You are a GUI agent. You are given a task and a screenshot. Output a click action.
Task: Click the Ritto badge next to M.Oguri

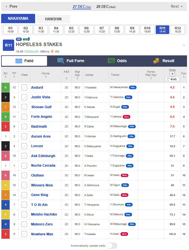(x=125, y=185)
